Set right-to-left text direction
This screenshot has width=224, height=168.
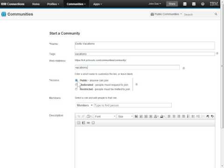pos(212,116)
